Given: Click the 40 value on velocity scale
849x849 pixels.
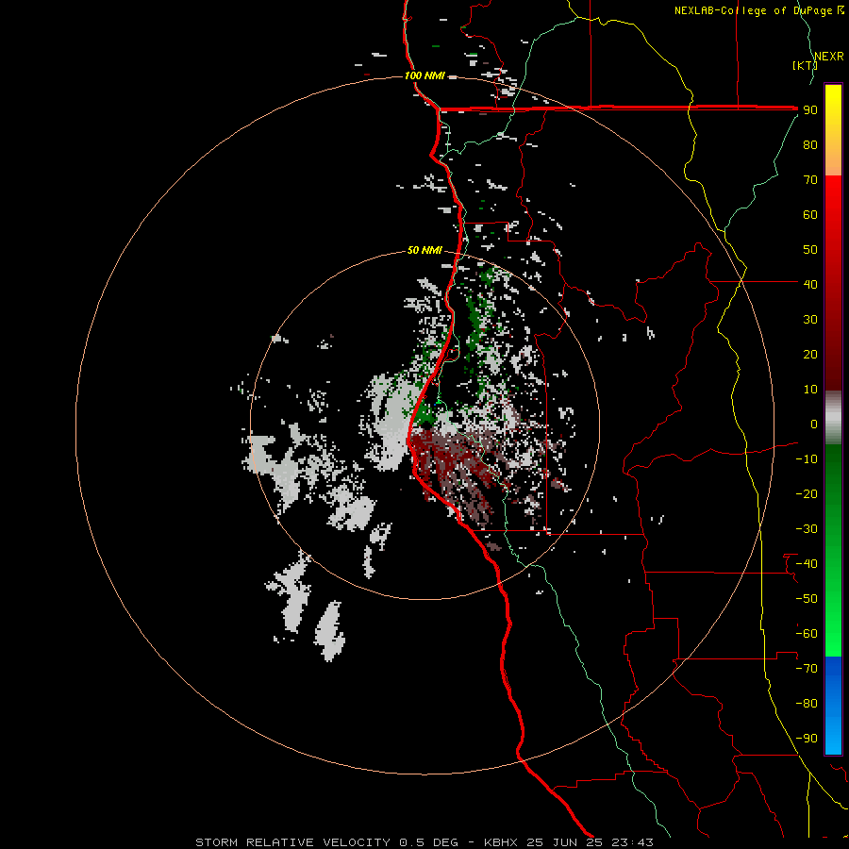Looking at the screenshot, I should [810, 284].
